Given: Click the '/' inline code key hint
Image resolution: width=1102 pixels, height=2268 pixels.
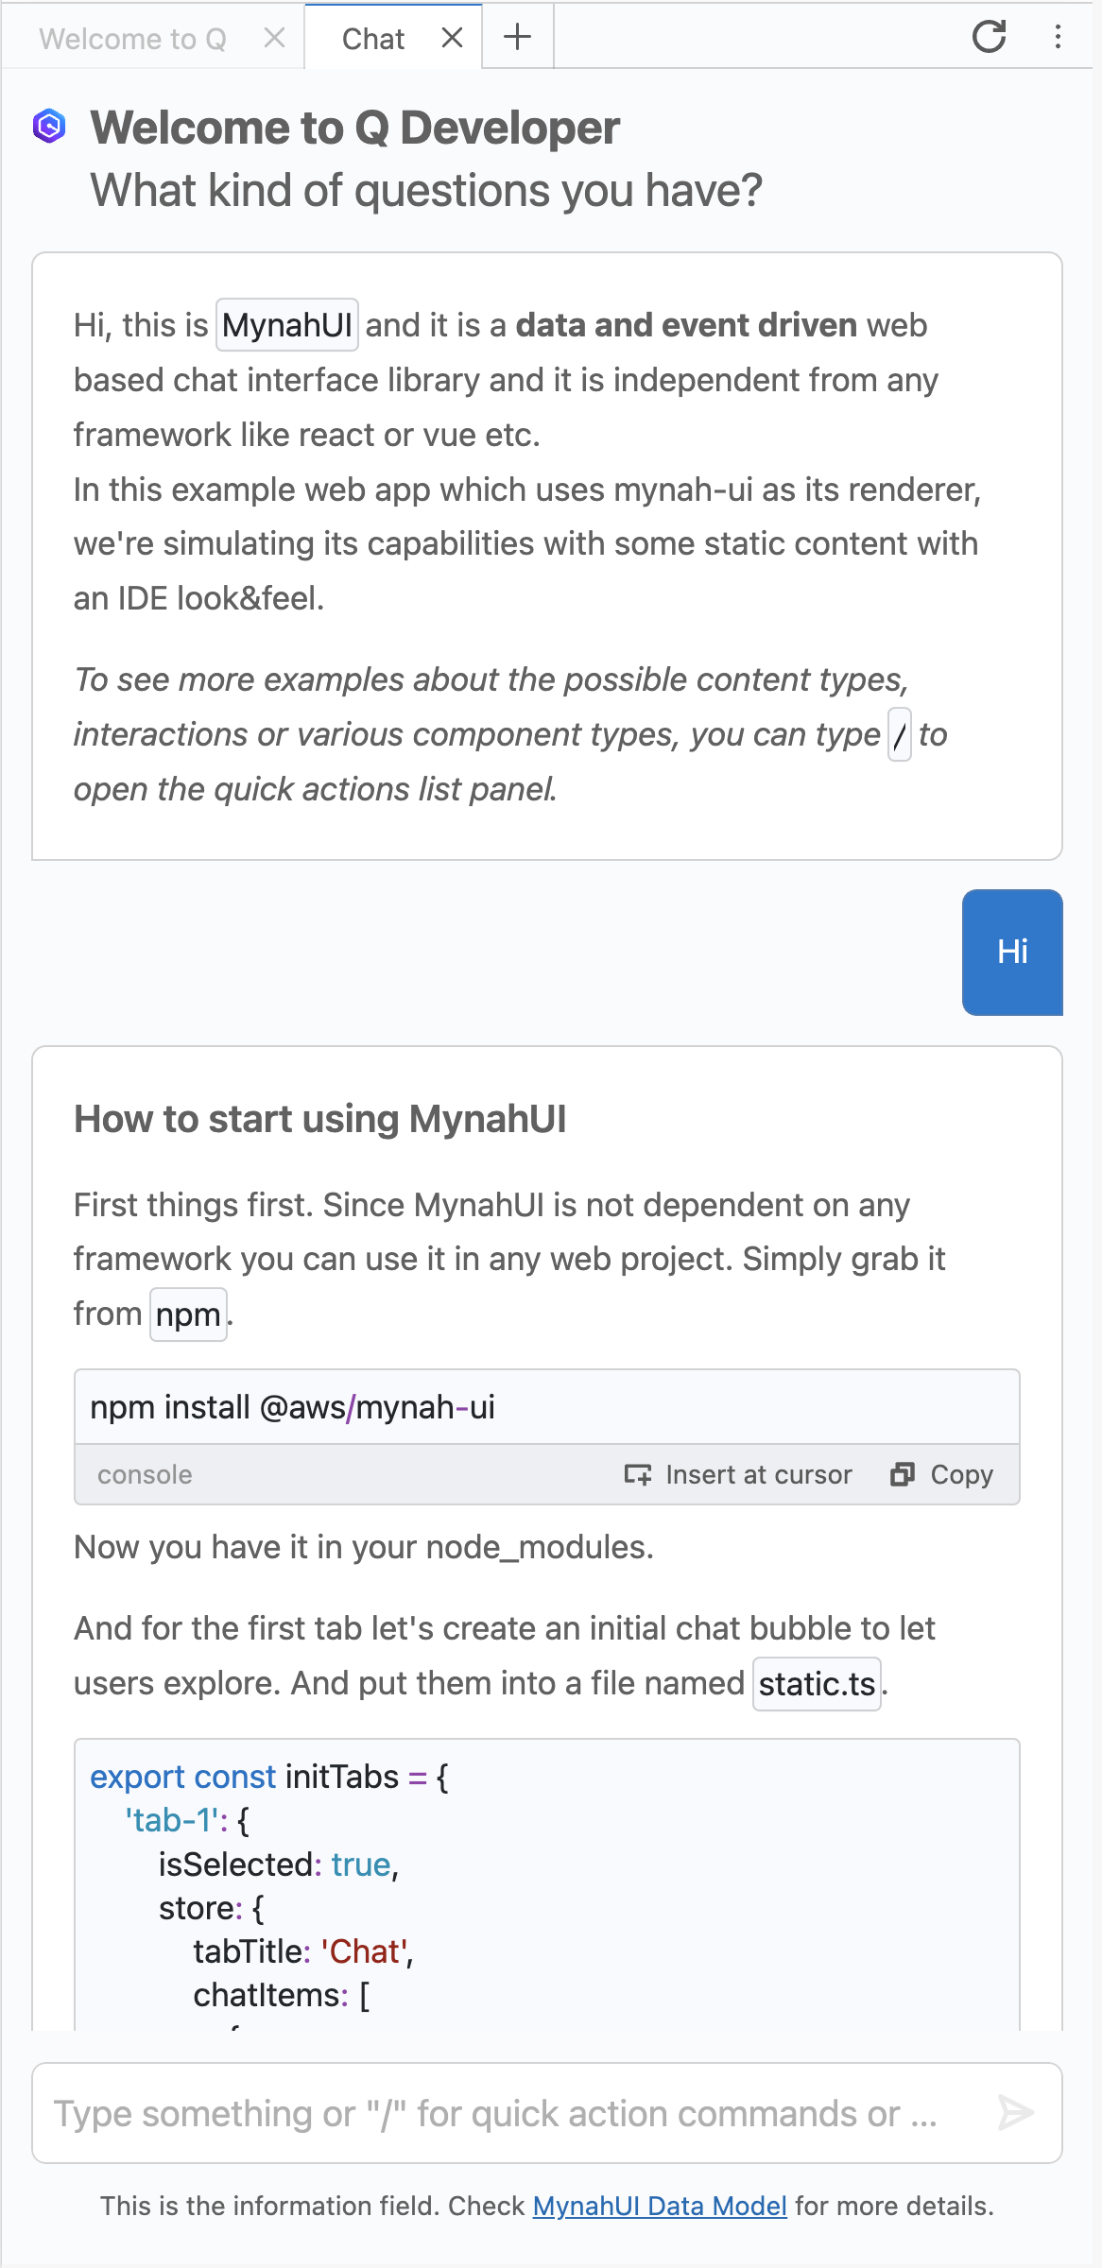Looking at the screenshot, I should pyautogui.click(x=900, y=734).
